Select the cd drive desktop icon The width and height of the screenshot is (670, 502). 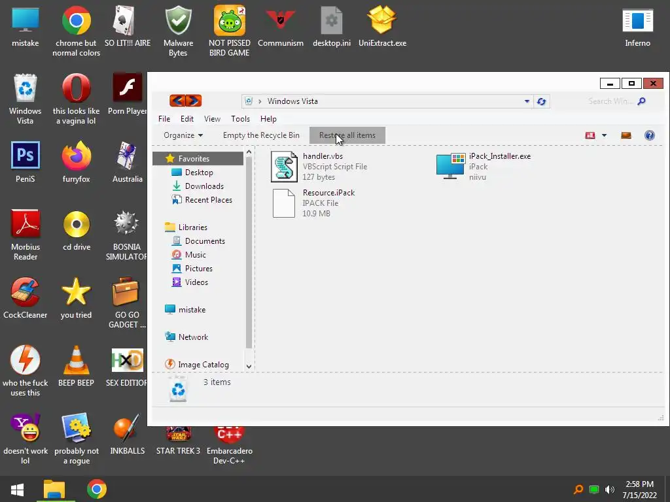(x=77, y=231)
